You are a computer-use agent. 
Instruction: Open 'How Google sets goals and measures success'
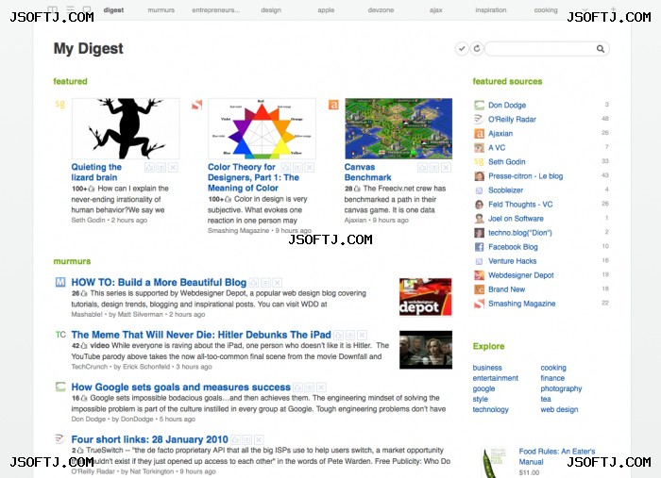click(x=181, y=387)
